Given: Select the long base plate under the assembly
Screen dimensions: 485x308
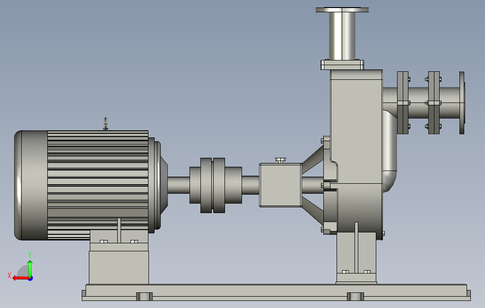Looking at the screenshot, I should click(276, 292).
